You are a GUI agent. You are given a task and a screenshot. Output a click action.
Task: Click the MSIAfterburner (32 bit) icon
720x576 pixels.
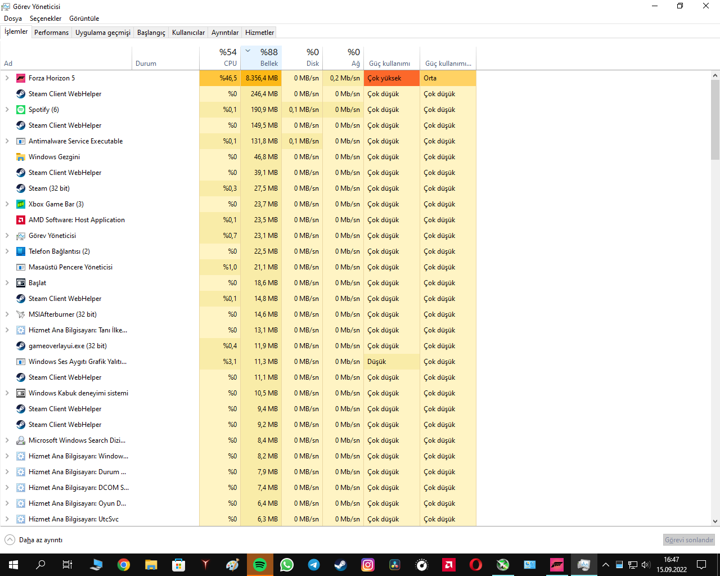coord(21,314)
